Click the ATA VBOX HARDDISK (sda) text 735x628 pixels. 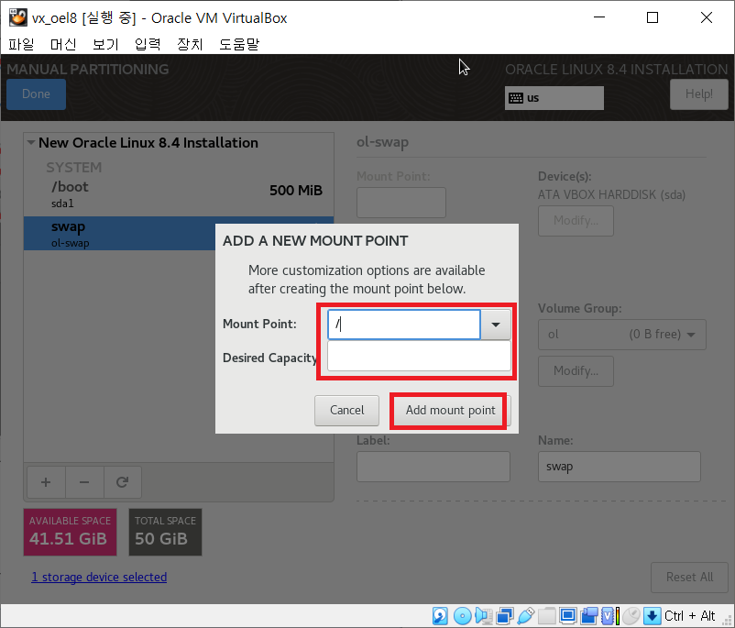(611, 194)
